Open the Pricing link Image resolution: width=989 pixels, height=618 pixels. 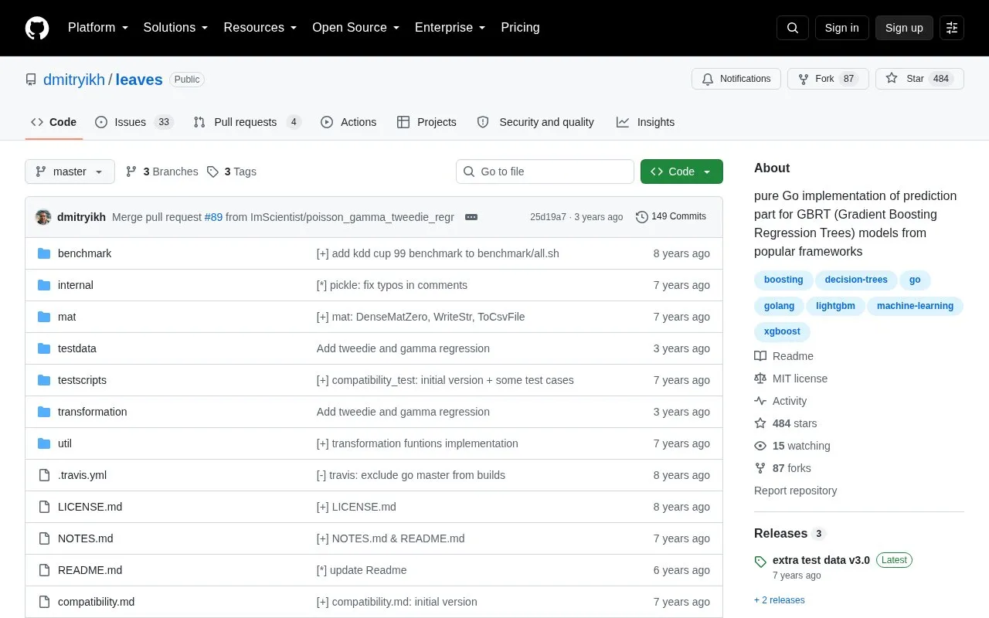(520, 28)
